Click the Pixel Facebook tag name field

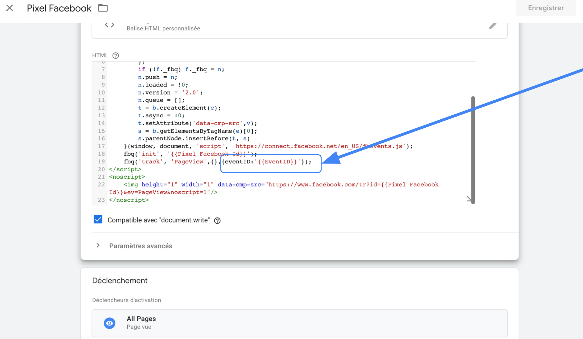(x=59, y=8)
